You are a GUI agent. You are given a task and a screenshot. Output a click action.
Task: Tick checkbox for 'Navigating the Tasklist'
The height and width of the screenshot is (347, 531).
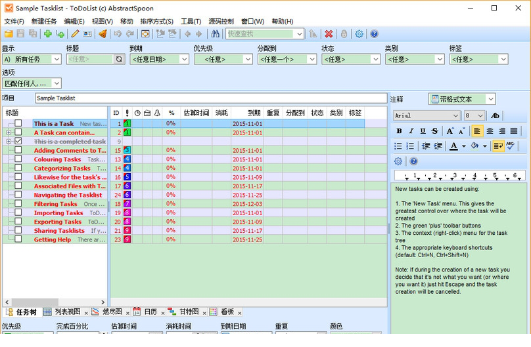click(18, 194)
